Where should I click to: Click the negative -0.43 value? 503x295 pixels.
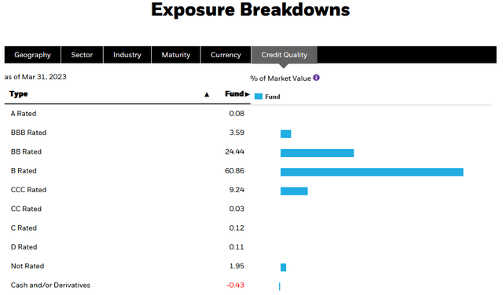pyautogui.click(x=235, y=285)
